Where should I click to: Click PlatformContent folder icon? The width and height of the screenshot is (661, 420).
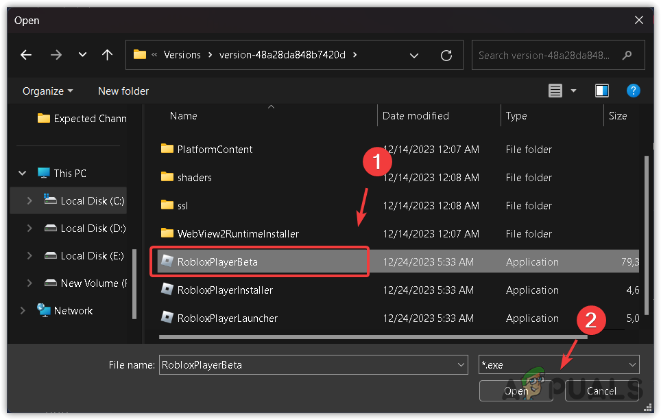tap(167, 149)
